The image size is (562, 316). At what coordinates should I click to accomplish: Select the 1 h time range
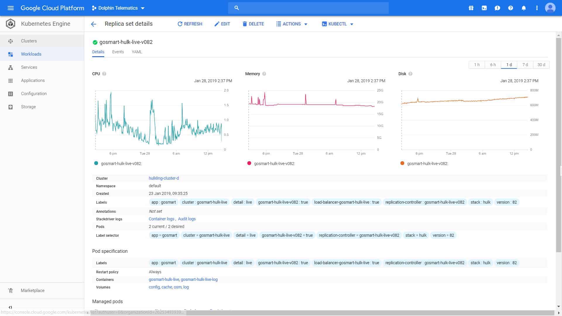pyautogui.click(x=477, y=65)
